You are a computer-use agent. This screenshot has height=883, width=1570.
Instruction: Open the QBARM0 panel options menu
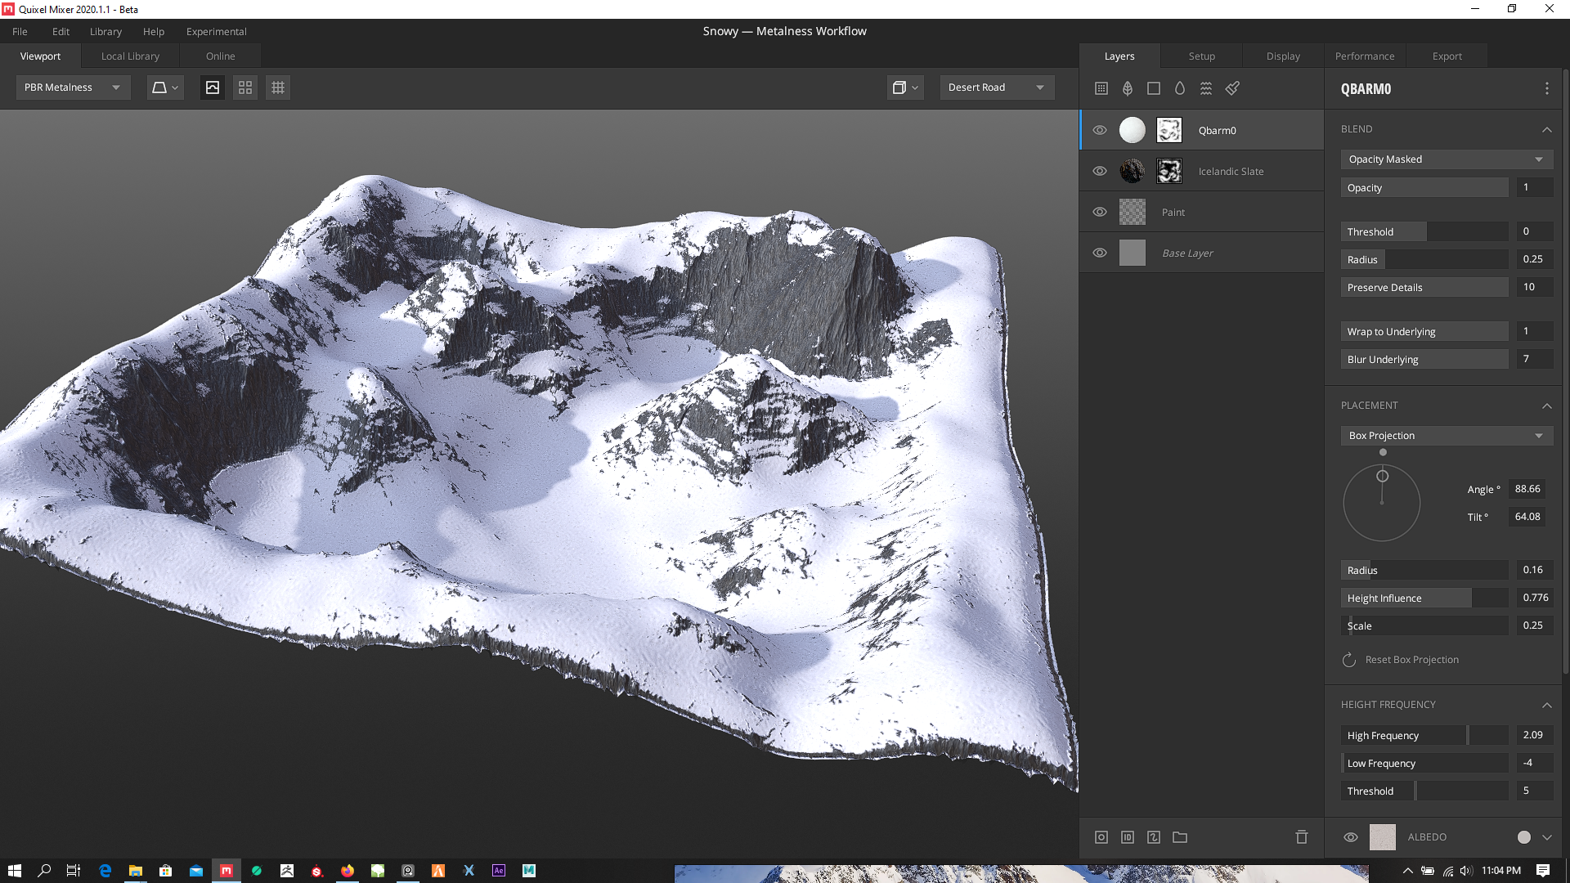[1546, 88]
